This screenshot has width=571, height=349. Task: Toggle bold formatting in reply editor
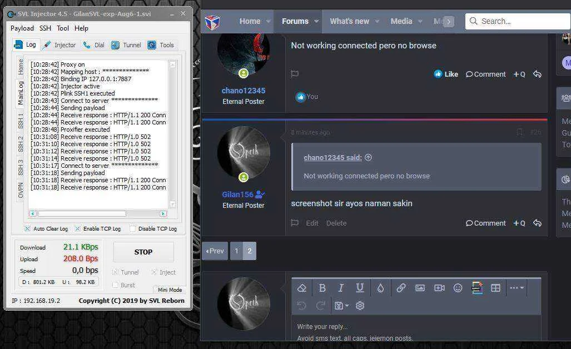pos(322,288)
